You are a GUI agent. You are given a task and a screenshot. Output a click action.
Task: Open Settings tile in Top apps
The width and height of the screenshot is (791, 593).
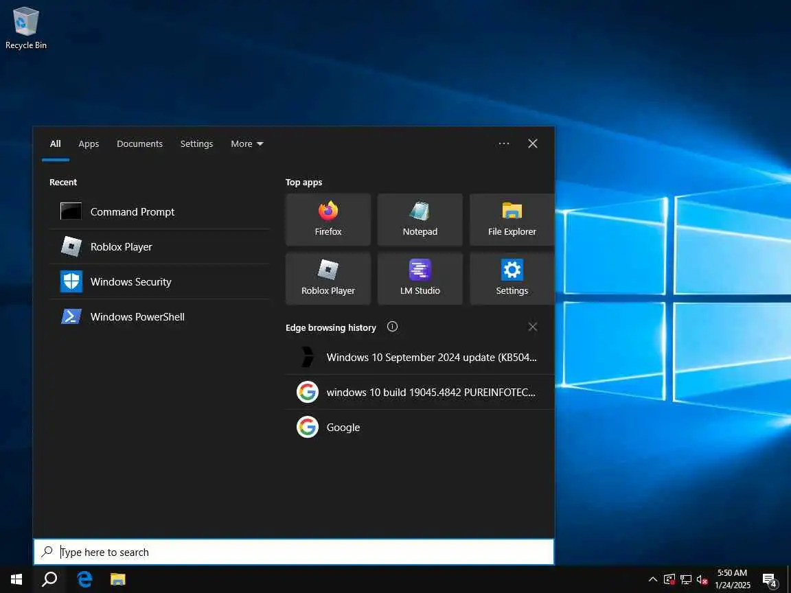point(512,279)
